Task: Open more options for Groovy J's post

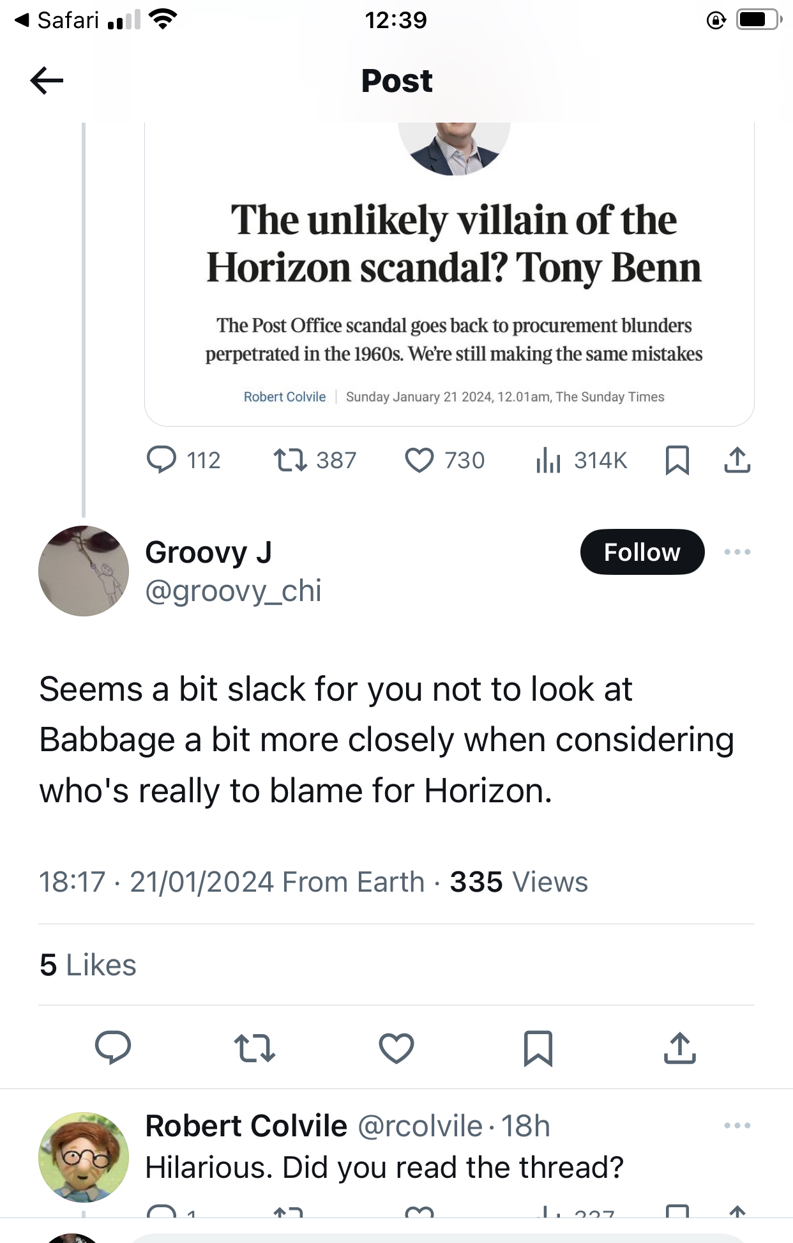Action: pos(737,552)
